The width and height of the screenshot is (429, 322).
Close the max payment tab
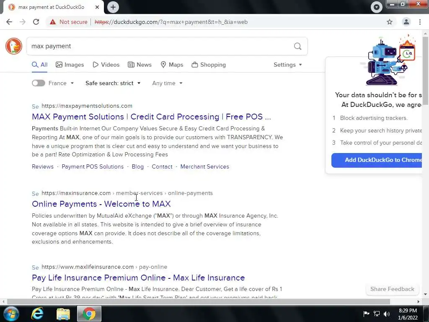click(x=97, y=7)
